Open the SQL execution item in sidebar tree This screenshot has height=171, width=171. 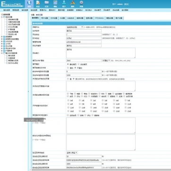13,63
